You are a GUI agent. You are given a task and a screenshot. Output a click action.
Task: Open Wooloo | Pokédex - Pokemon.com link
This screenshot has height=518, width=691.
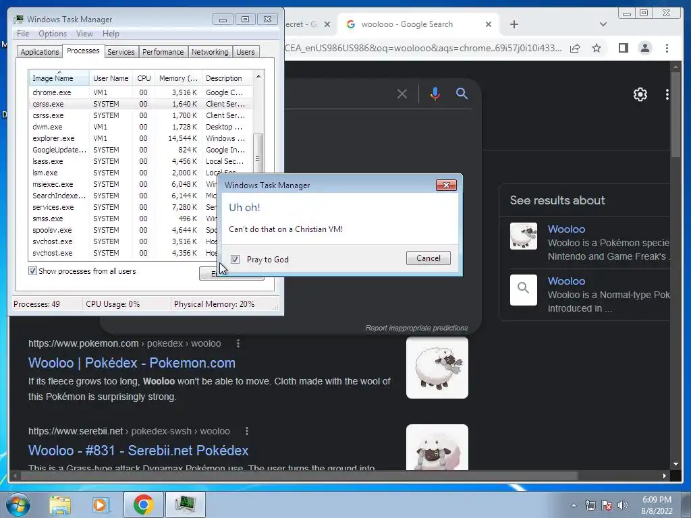pyautogui.click(x=132, y=362)
